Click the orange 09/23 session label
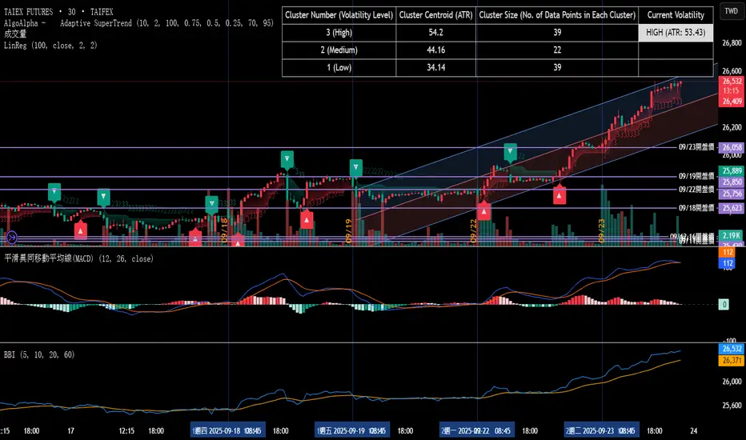 click(x=601, y=231)
